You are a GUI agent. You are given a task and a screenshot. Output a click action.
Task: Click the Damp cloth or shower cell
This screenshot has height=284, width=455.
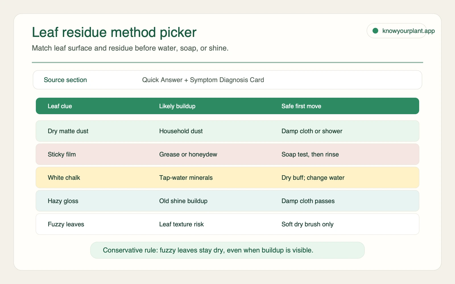(312, 131)
